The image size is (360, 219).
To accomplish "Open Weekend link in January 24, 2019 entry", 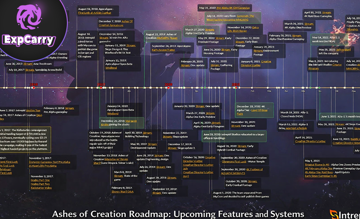I will (113, 113).
